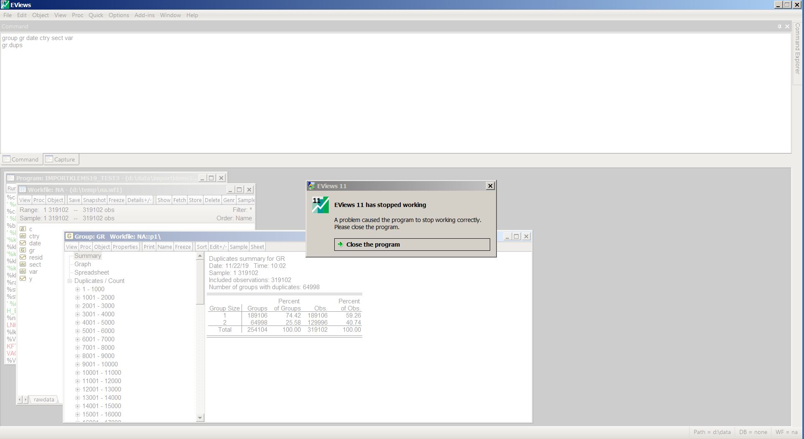804x439 pixels.
Task: Click the Group GR window title icon
Action: point(69,236)
